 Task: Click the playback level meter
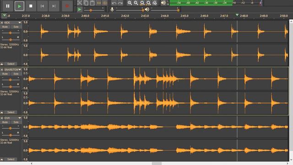tap(216, 3)
